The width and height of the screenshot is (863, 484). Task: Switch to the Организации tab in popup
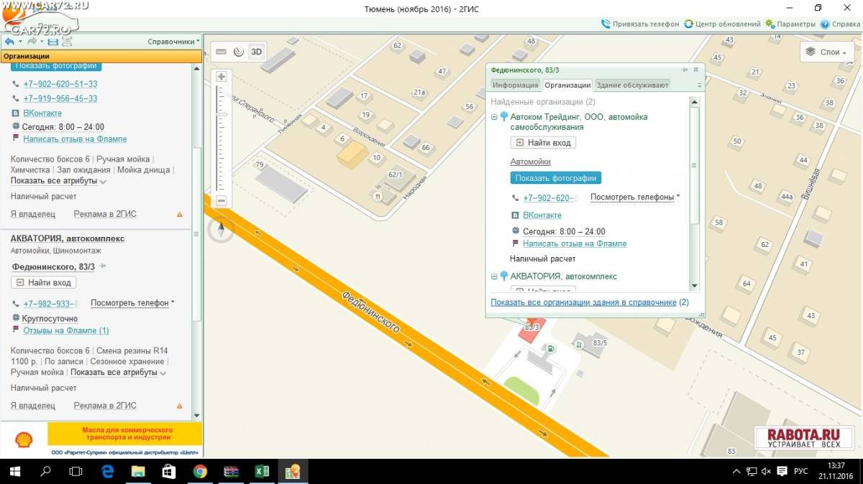[567, 85]
